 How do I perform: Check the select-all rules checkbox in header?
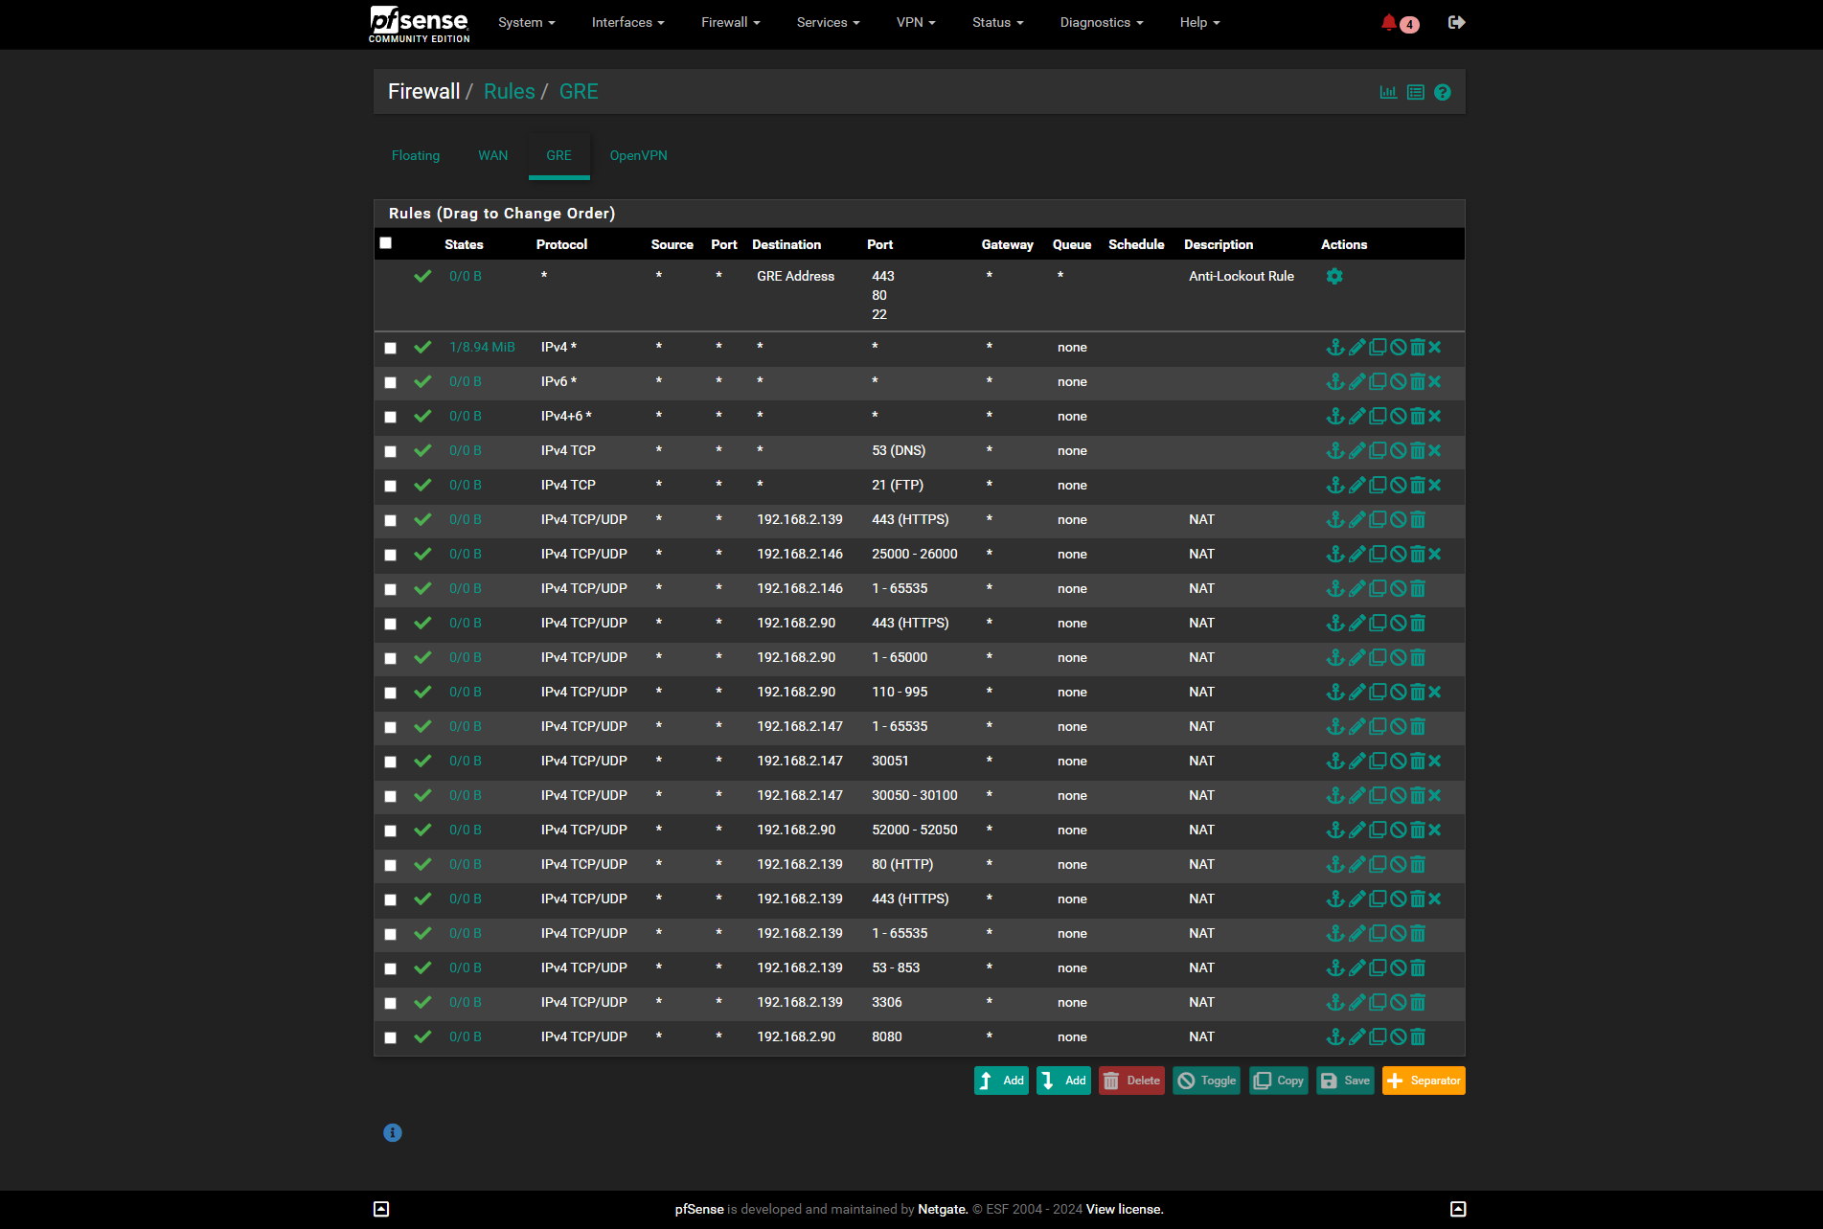(x=386, y=243)
